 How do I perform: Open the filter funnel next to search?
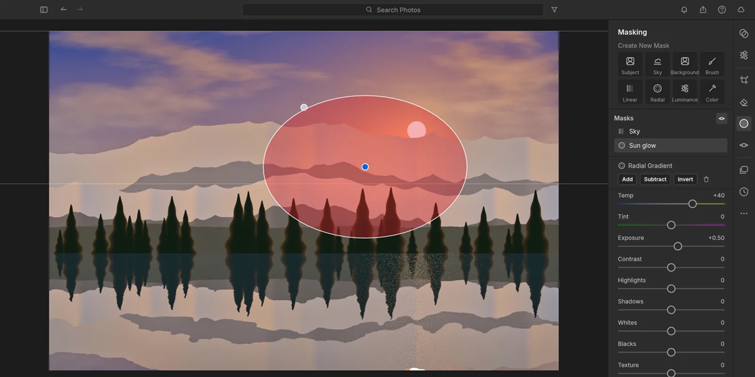tap(554, 9)
